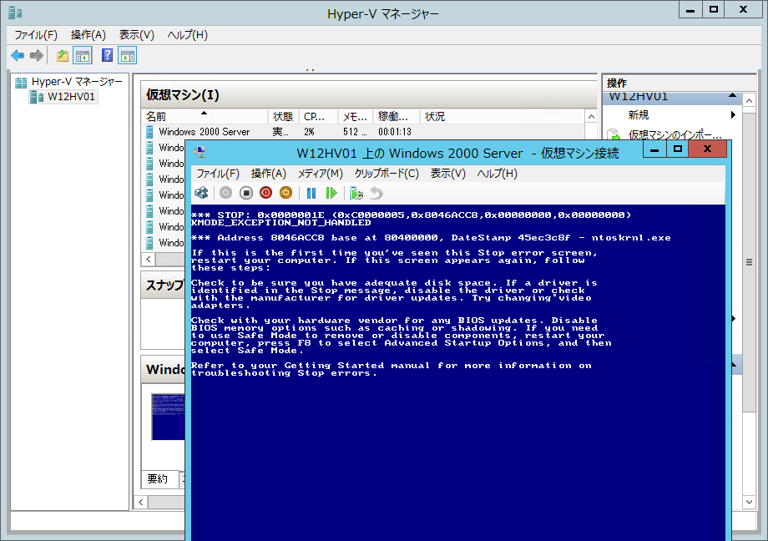Turn off the VM with the black stop icon

coord(246,193)
